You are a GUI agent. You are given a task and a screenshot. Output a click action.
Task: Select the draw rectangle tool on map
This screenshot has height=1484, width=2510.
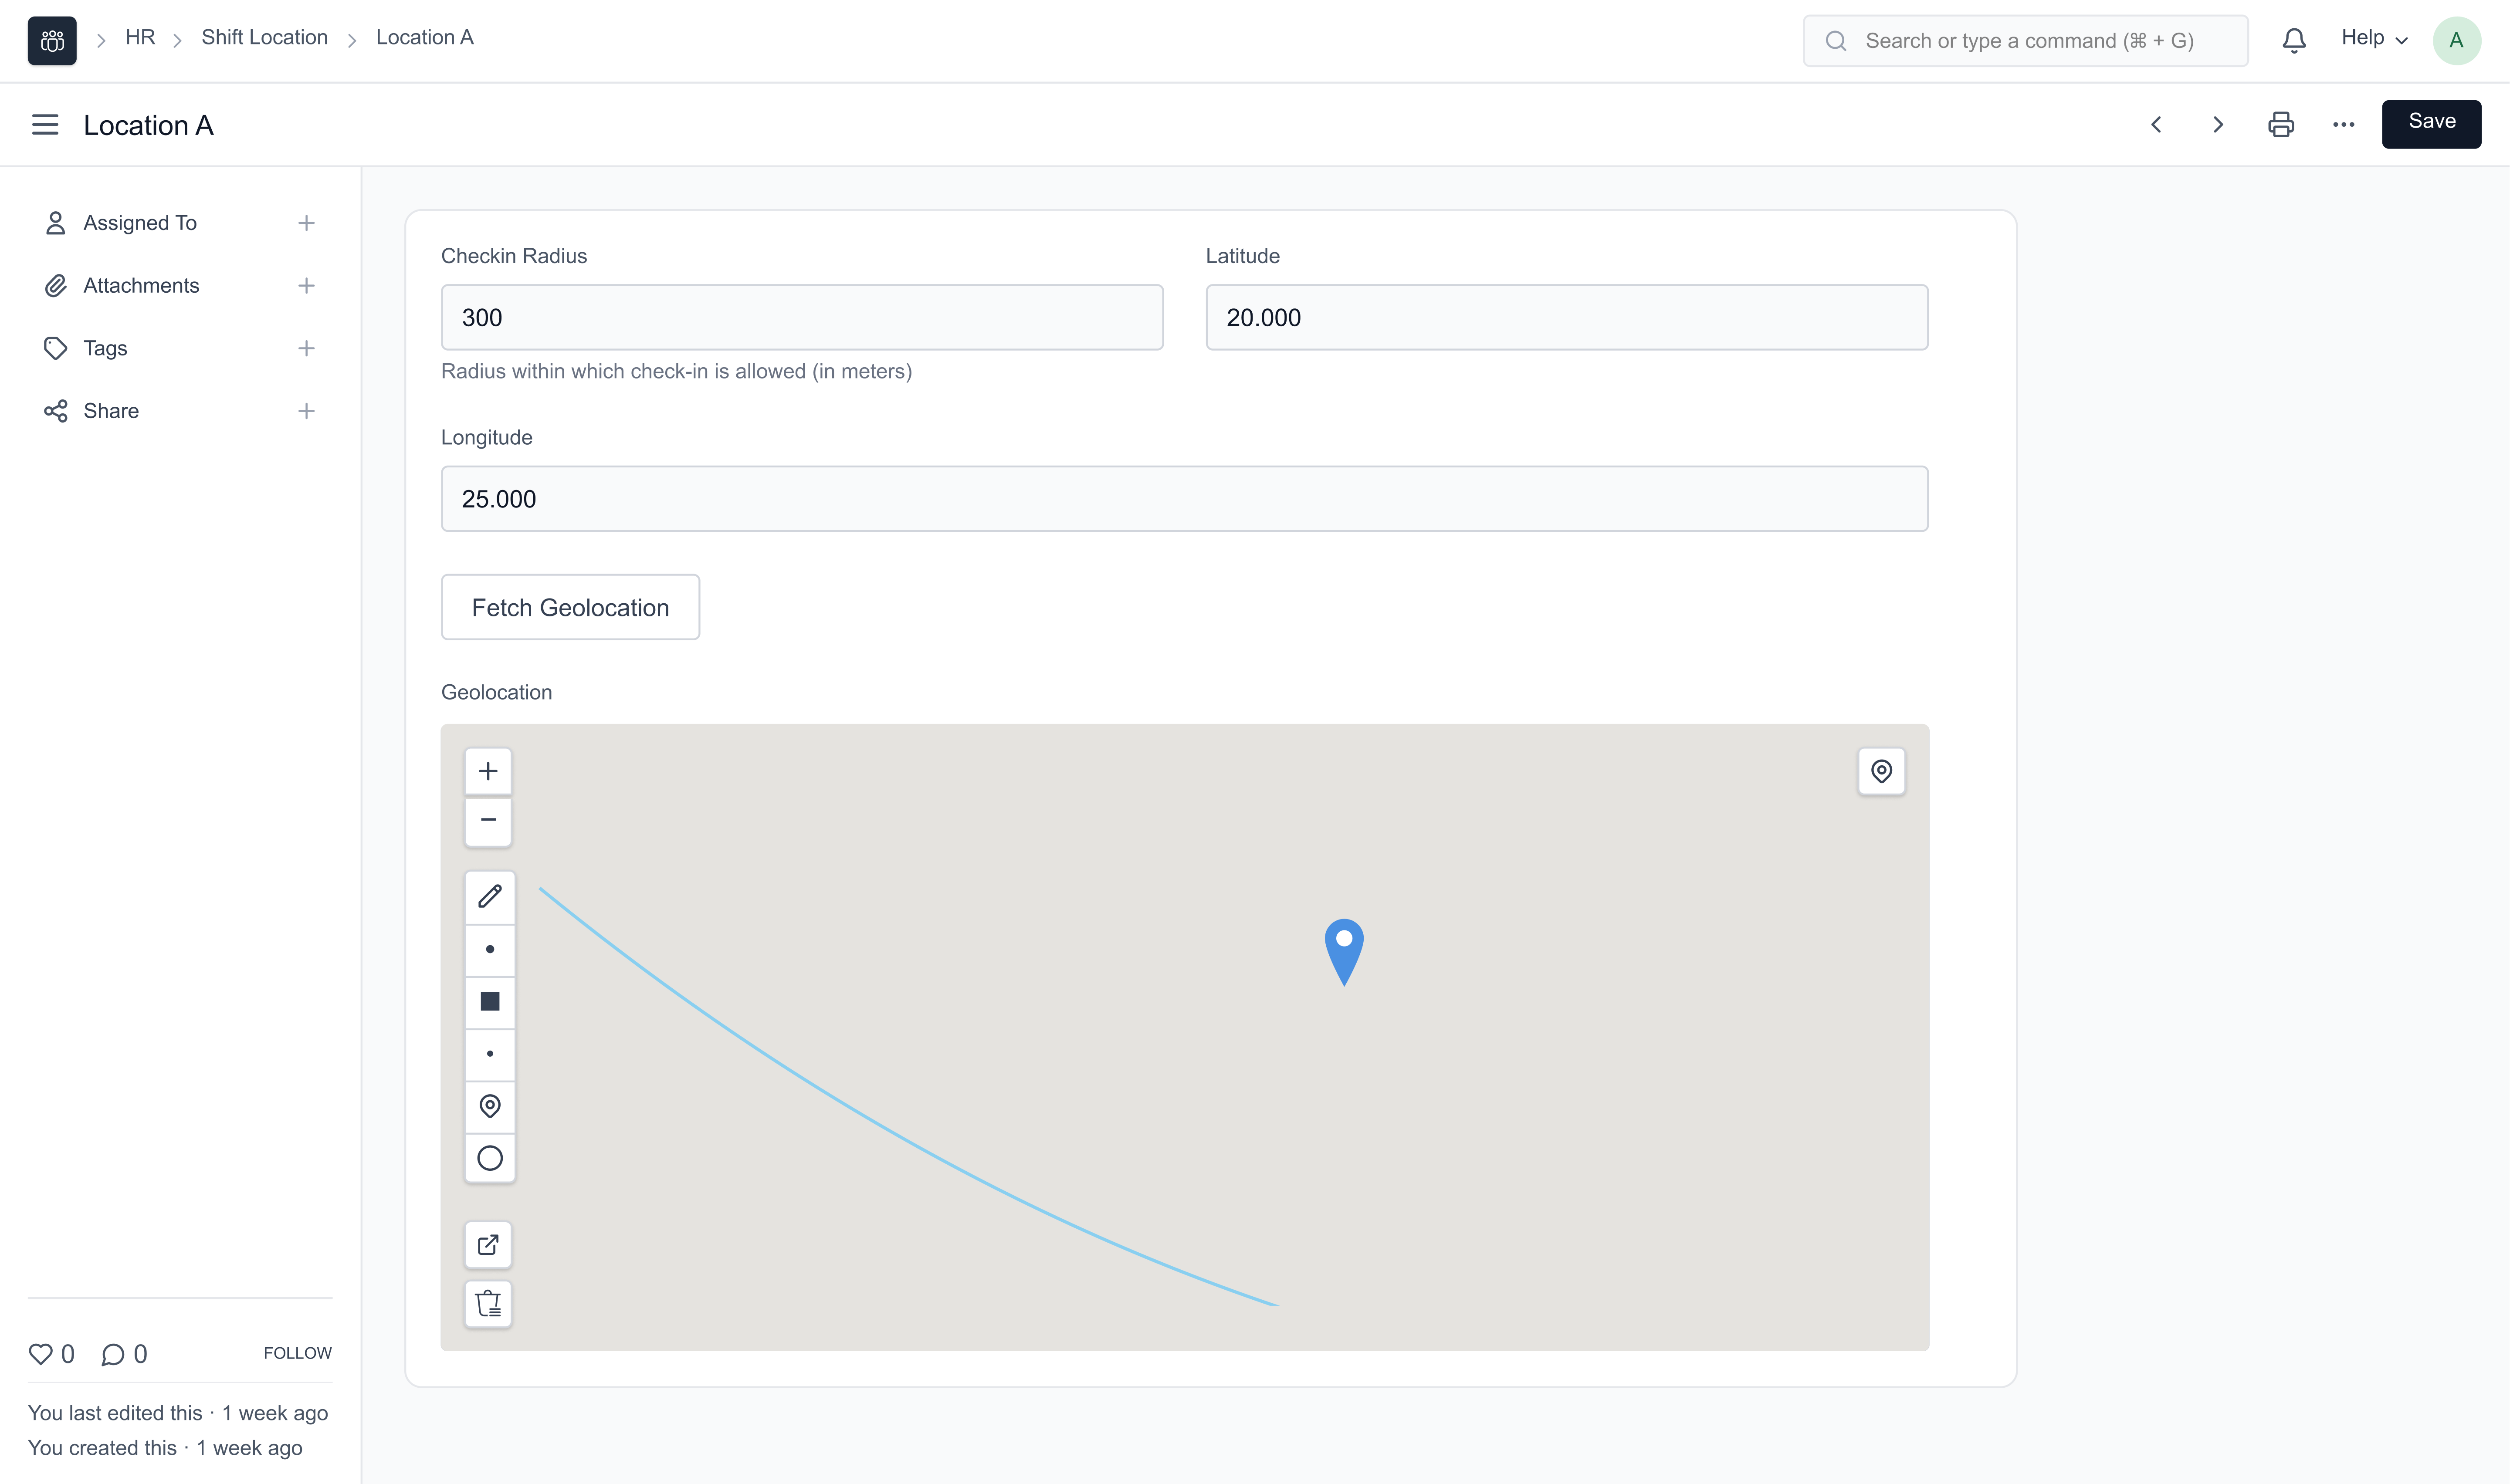point(489,1001)
